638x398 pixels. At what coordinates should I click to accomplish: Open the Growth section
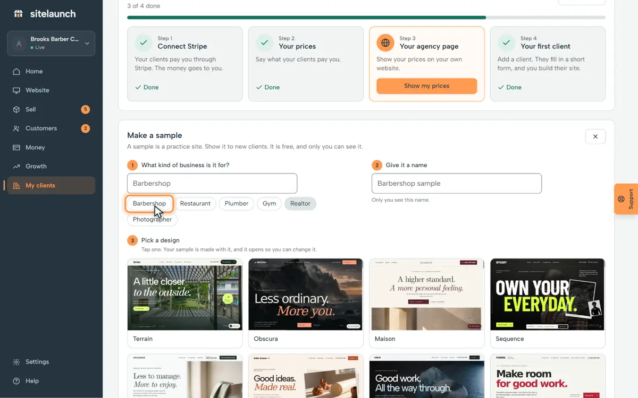(51, 166)
